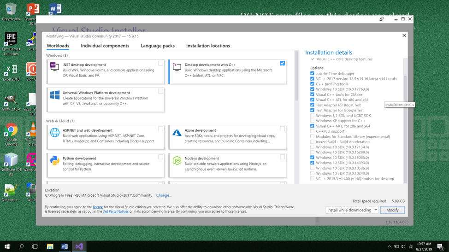Click the installer feedback icon in title bar
449x252 pixels.
click(x=381, y=19)
